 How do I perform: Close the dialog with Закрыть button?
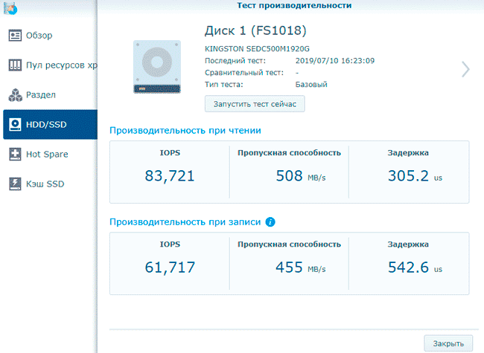pyautogui.click(x=448, y=343)
